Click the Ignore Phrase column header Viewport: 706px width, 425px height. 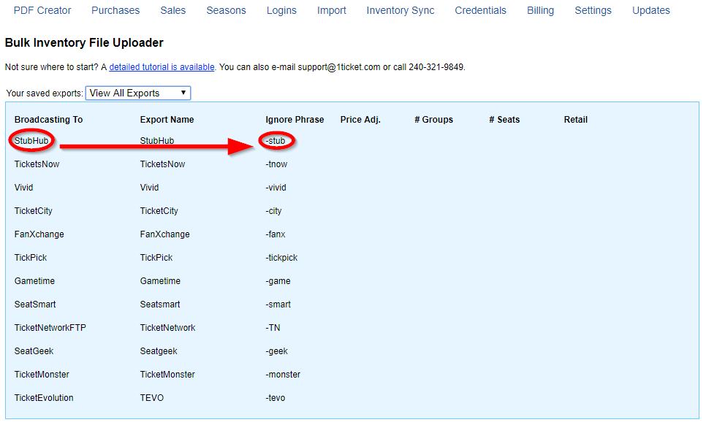[295, 120]
